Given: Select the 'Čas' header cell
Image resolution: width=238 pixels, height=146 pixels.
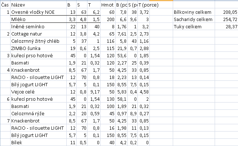Looking at the screenshot, I should point(5,5).
